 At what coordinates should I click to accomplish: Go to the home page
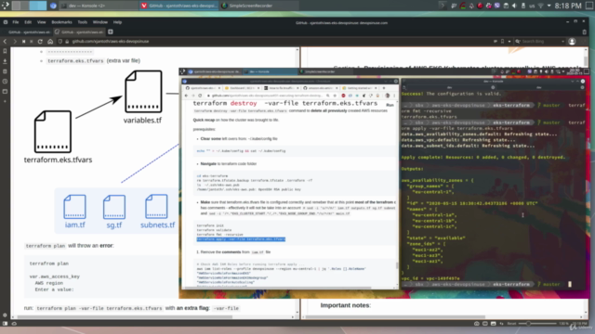point(50,41)
